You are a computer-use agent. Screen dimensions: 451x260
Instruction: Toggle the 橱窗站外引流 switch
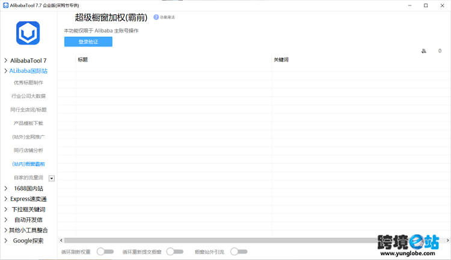click(239, 252)
